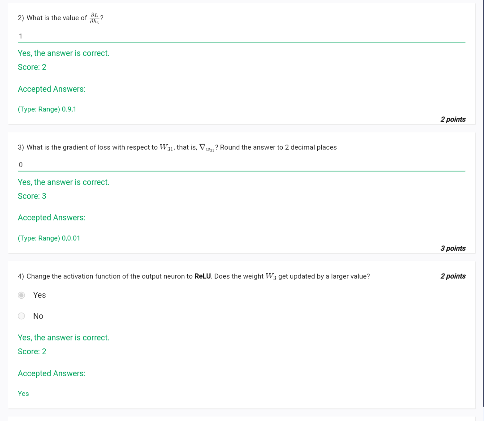Click the '(Type: Range) 0,0.01' accepted answer

tap(49, 238)
